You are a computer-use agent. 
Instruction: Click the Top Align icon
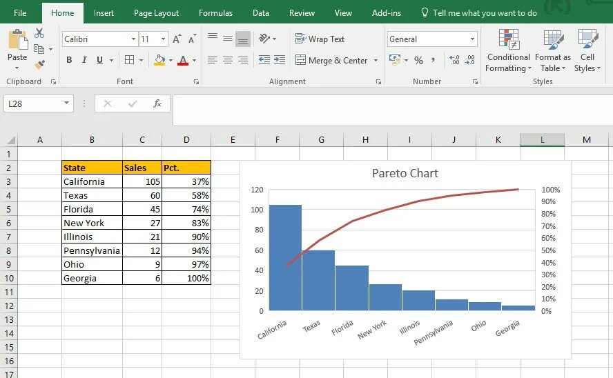pyautogui.click(x=213, y=37)
